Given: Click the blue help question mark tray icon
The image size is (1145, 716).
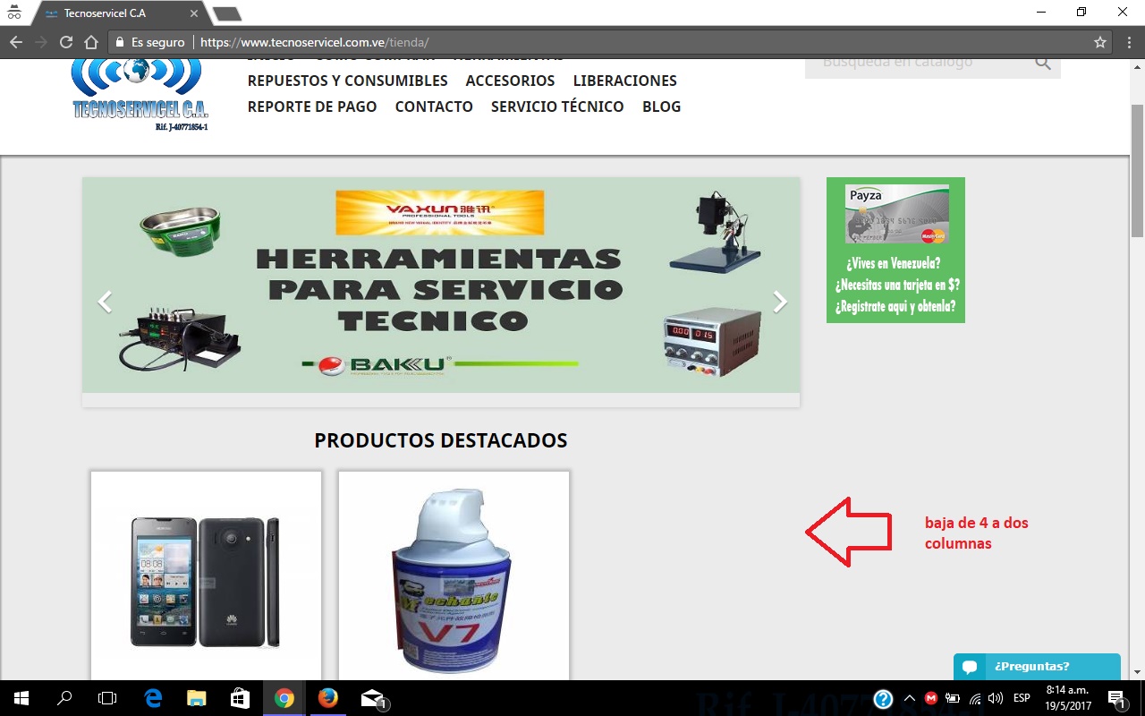Looking at the screenshot, I should coord(883,699).
